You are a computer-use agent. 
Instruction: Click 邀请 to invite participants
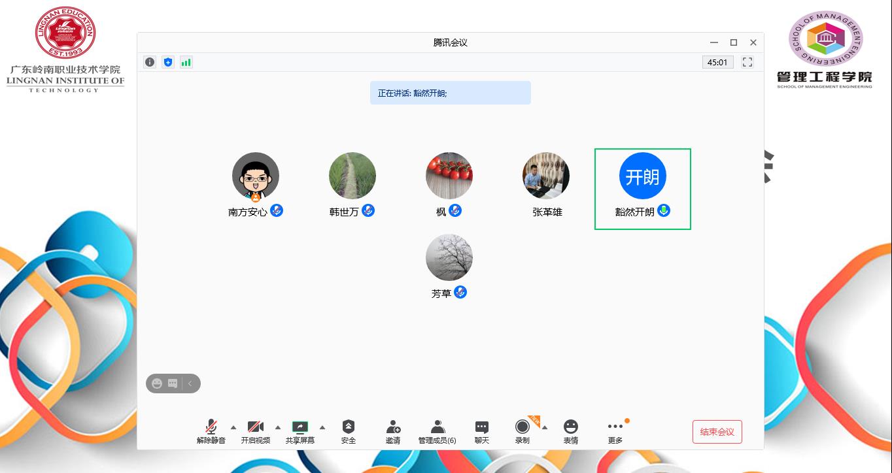click(393, 431)
